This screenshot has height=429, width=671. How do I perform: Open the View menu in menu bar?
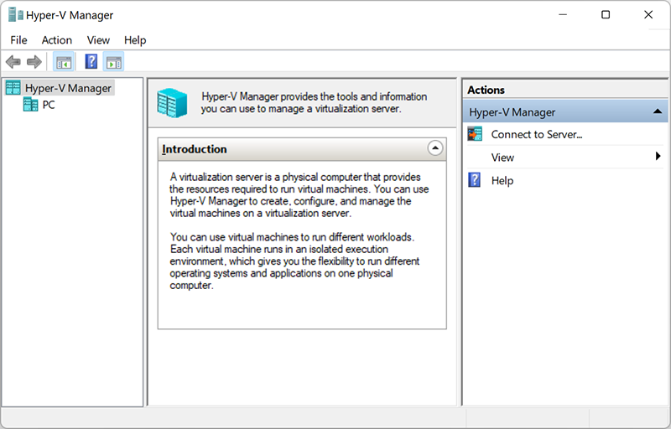[98, 40]
